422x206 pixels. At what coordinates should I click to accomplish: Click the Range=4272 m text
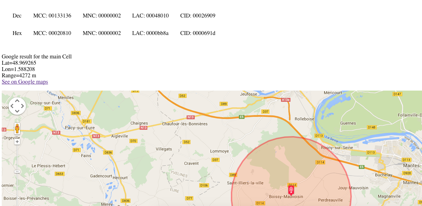pos(19,76)
